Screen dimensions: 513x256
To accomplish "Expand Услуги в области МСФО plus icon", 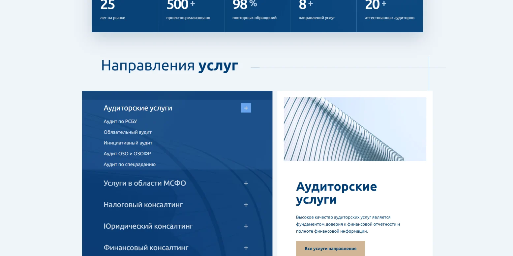I will [x=246, y=183].
